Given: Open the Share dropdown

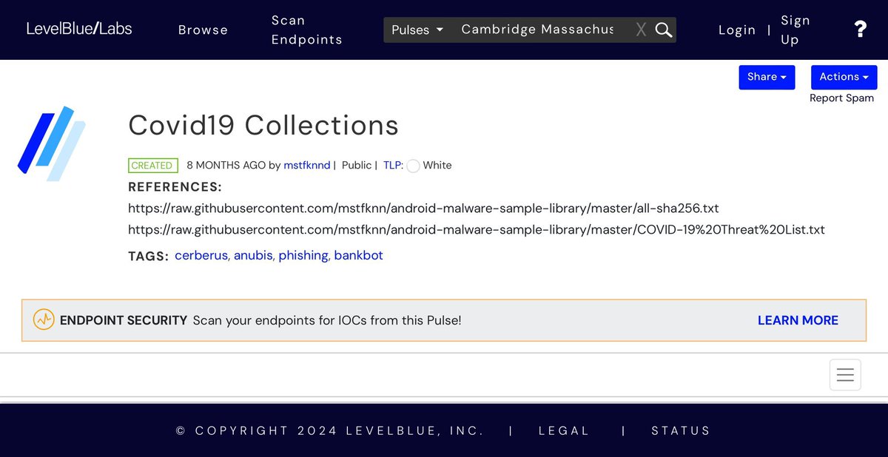Looking at the screenshot, I should click(767, 77).
